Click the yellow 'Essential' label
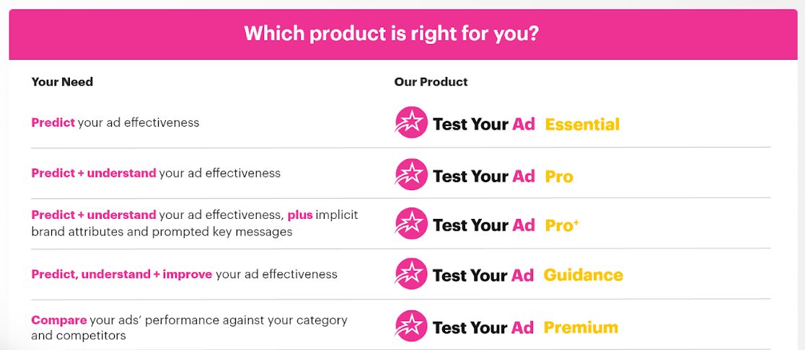This screenshot has width=805, height=350. [582, 124]
